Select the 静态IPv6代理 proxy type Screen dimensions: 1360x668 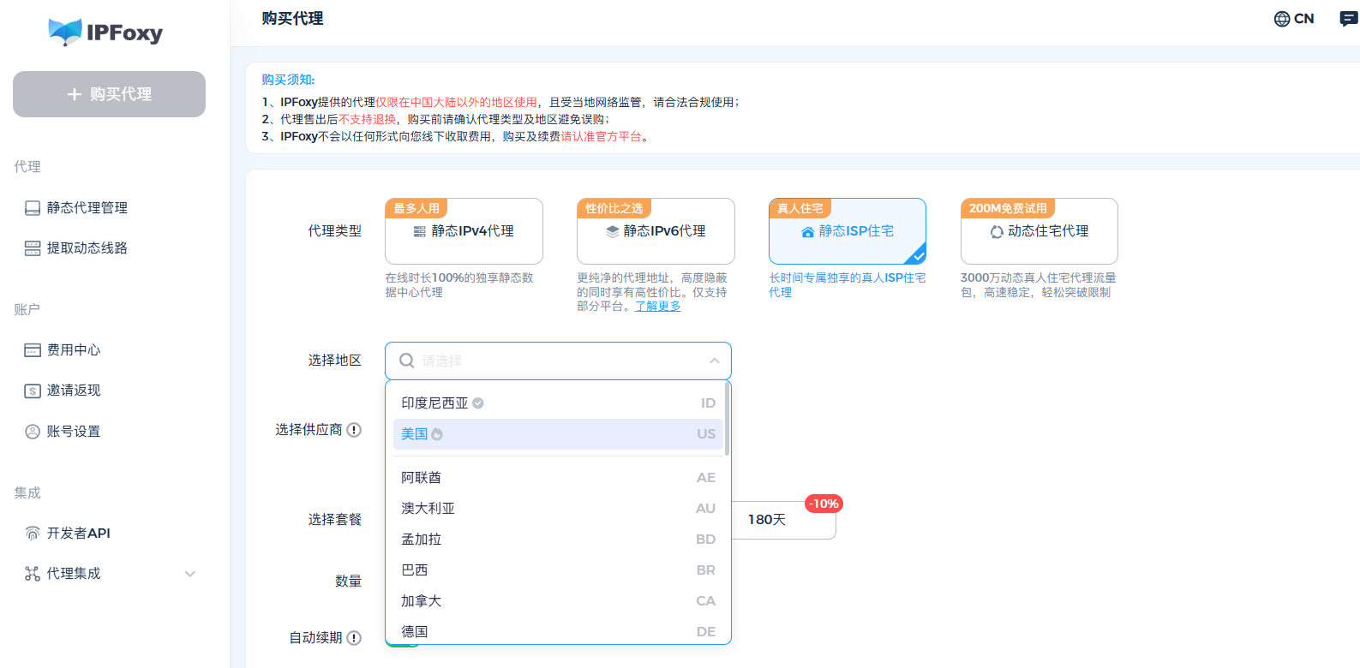(656, 231)
